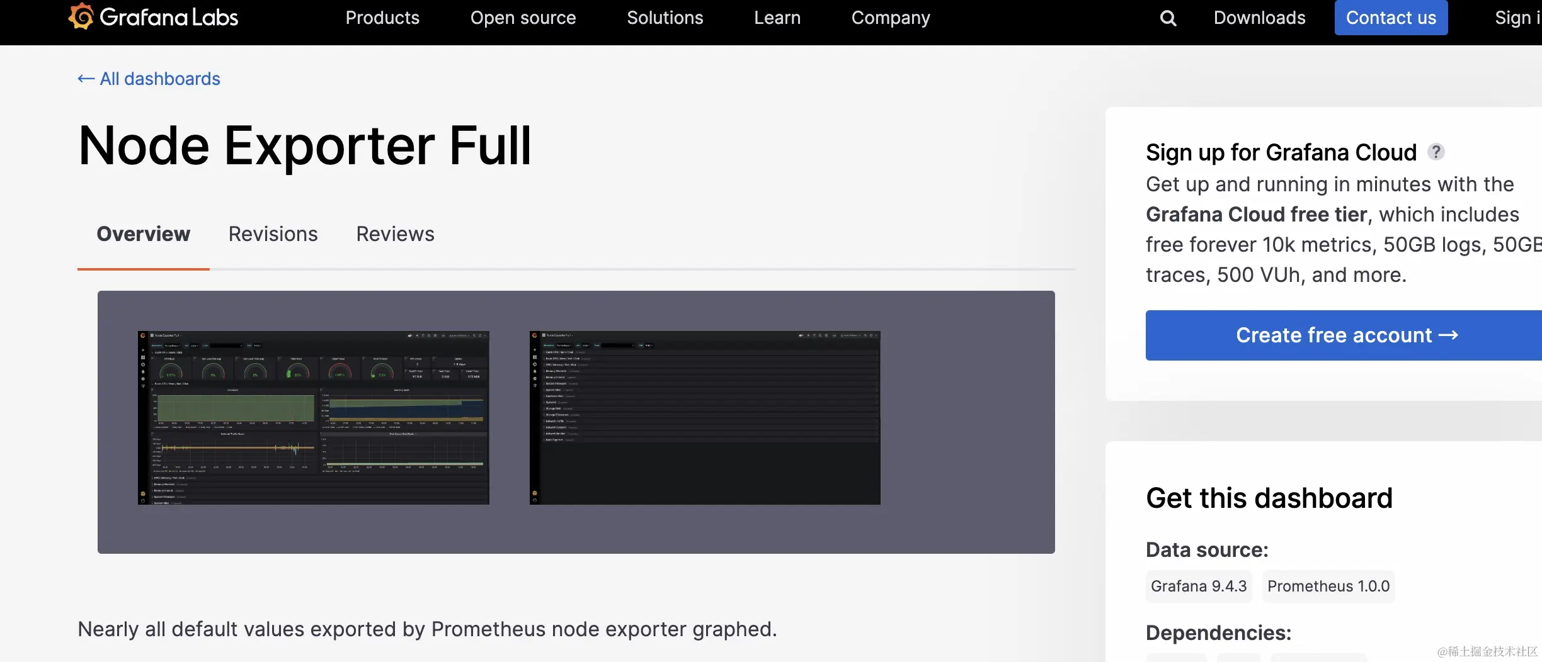
Task: Open the search magnifier icon
Action: click(x=1168, y=18)
